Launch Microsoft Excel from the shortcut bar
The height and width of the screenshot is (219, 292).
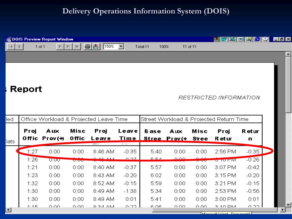[232, 39]
